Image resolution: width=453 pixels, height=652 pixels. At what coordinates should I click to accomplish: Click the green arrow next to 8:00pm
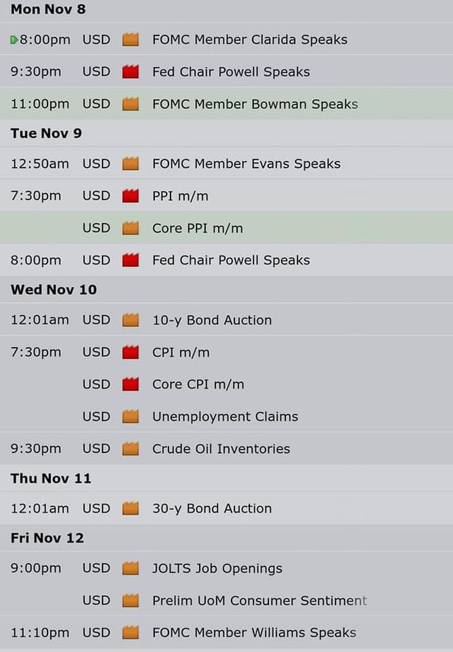(14, 40)
